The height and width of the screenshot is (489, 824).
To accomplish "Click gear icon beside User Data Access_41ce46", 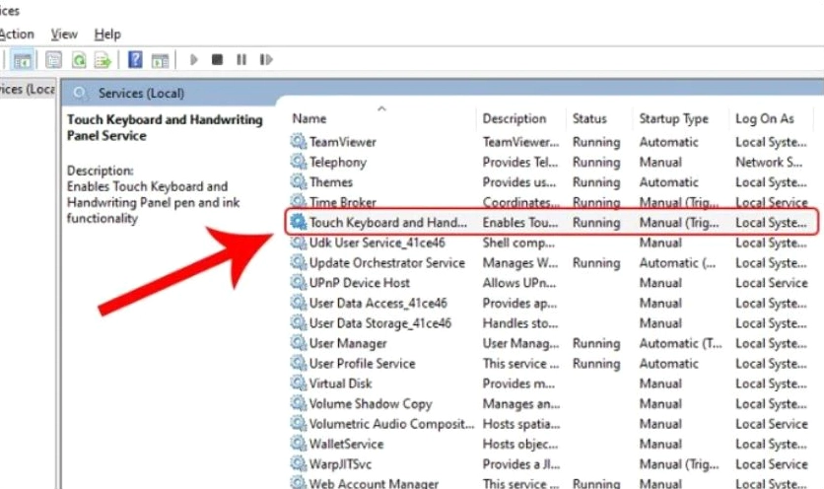I will tap(299, 303).
